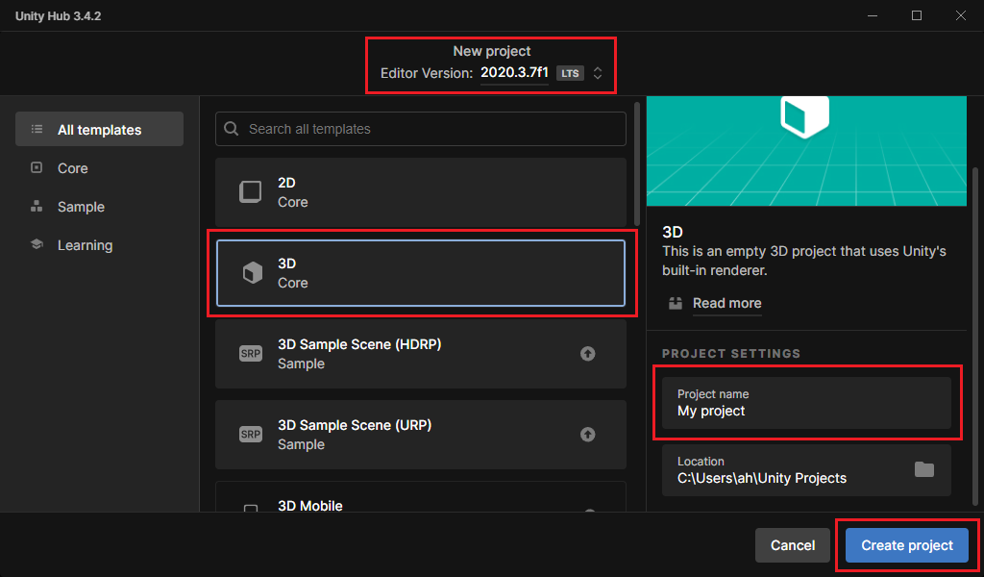Click the 2D template square icon
The height and width of the screenshot is (577, 984).
[251, 192]
